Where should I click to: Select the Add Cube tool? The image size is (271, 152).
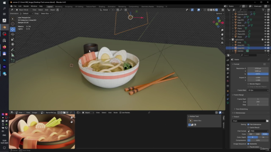click(x=13, y=60)
